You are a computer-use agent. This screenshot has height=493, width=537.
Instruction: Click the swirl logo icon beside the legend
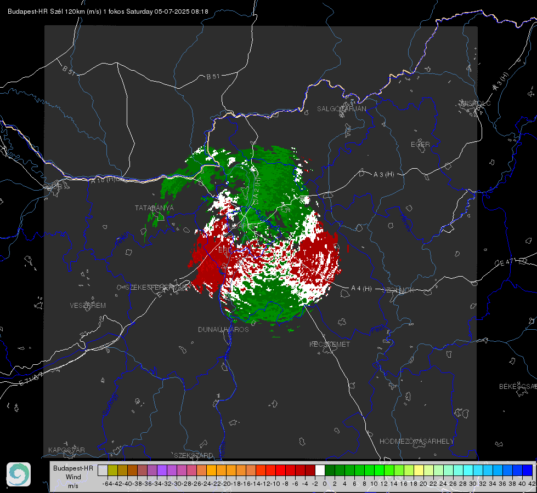click(19, 474)
